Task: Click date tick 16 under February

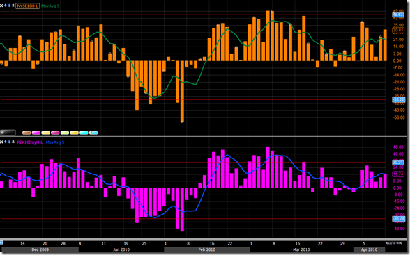Action: point(212,244)
